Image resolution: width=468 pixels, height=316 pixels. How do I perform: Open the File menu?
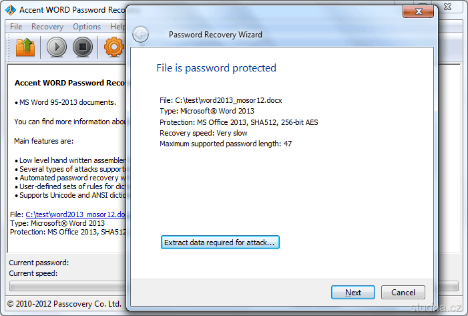tap(16, 27)
